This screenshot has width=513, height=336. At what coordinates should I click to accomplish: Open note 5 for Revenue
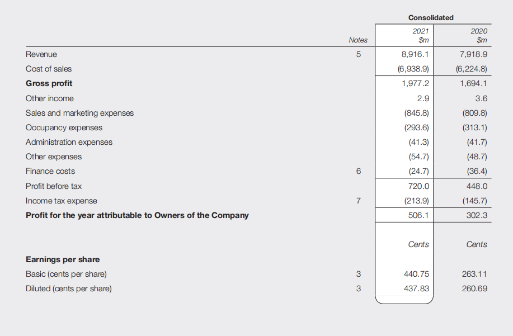pos(359,54)
